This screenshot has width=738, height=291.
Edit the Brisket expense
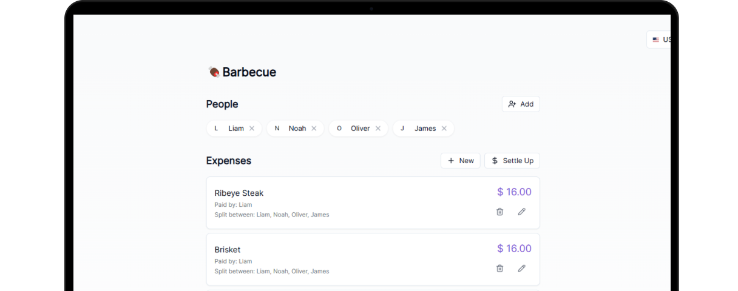(x=521, y=268)
